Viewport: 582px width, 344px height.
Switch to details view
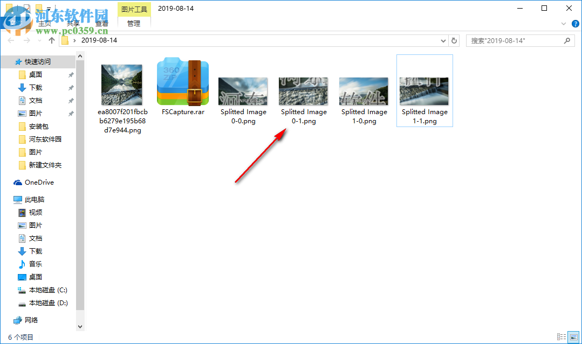562,337
